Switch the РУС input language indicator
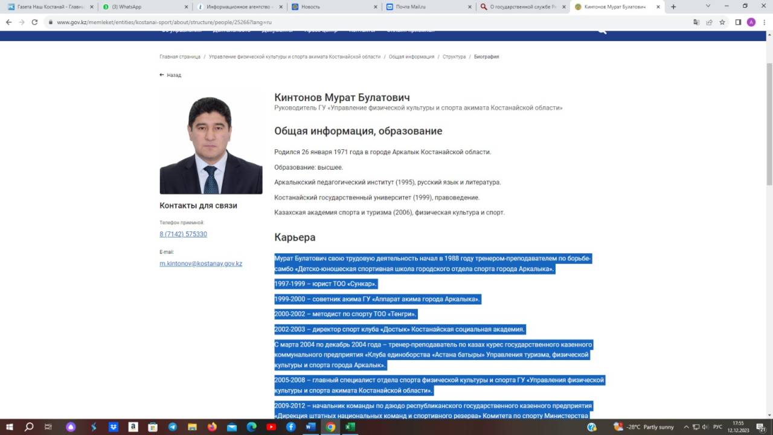This screenshot has width=773, height=435. pos(718,427)
